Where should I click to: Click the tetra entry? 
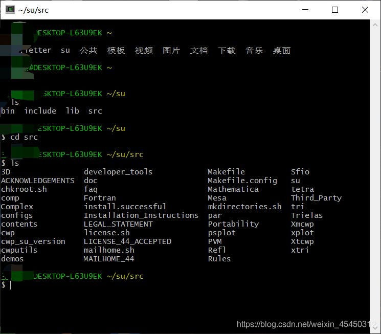coord(302,189)
